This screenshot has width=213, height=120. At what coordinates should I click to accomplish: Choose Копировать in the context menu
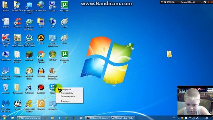pos(70,90)
